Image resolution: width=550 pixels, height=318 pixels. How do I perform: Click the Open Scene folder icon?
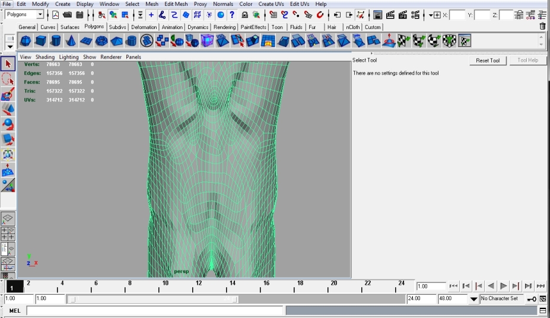68,15
